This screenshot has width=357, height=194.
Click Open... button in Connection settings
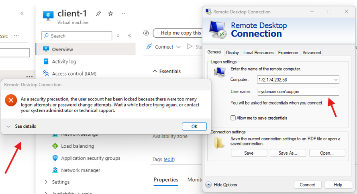pyautogui.click(x=327, y=153)
